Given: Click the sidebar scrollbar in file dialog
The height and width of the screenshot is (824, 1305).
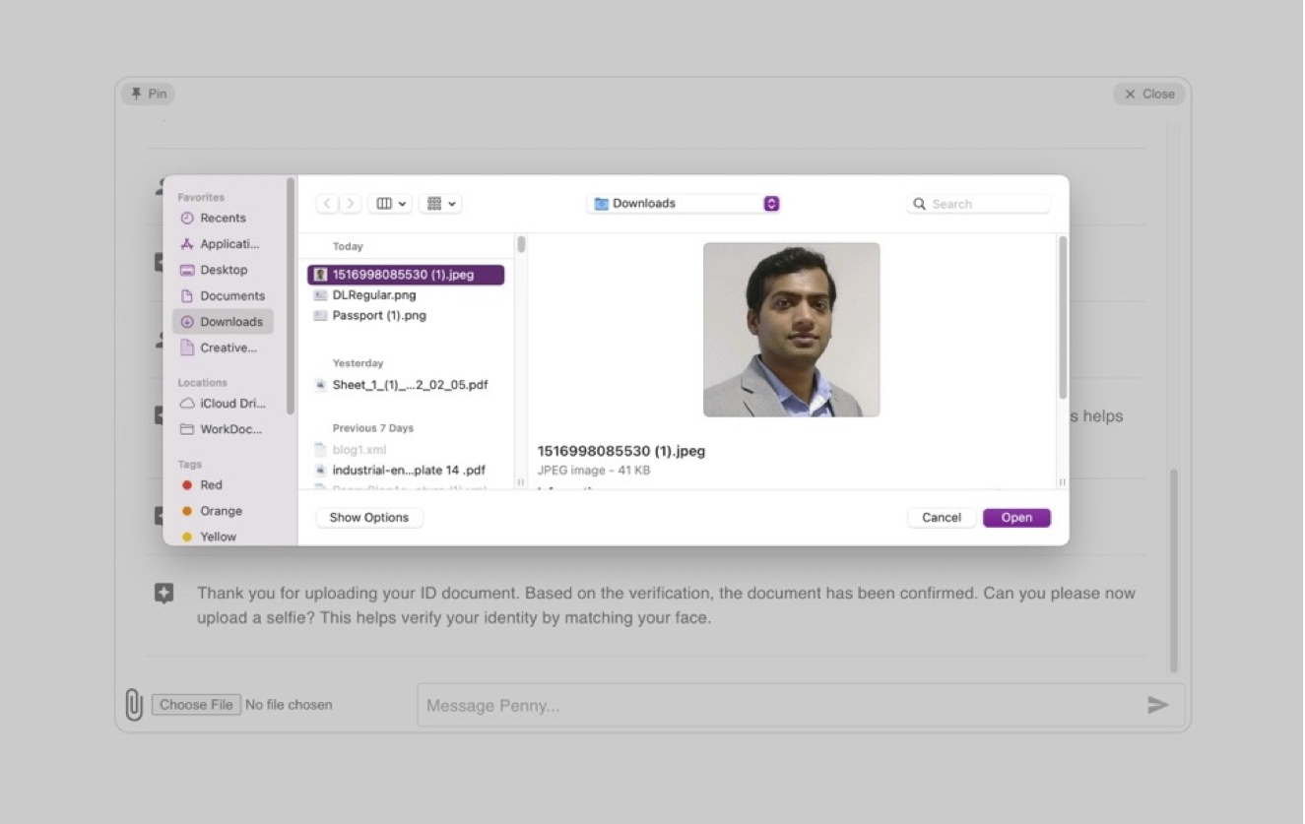Looking at the screenshot, I should (291, 295).
